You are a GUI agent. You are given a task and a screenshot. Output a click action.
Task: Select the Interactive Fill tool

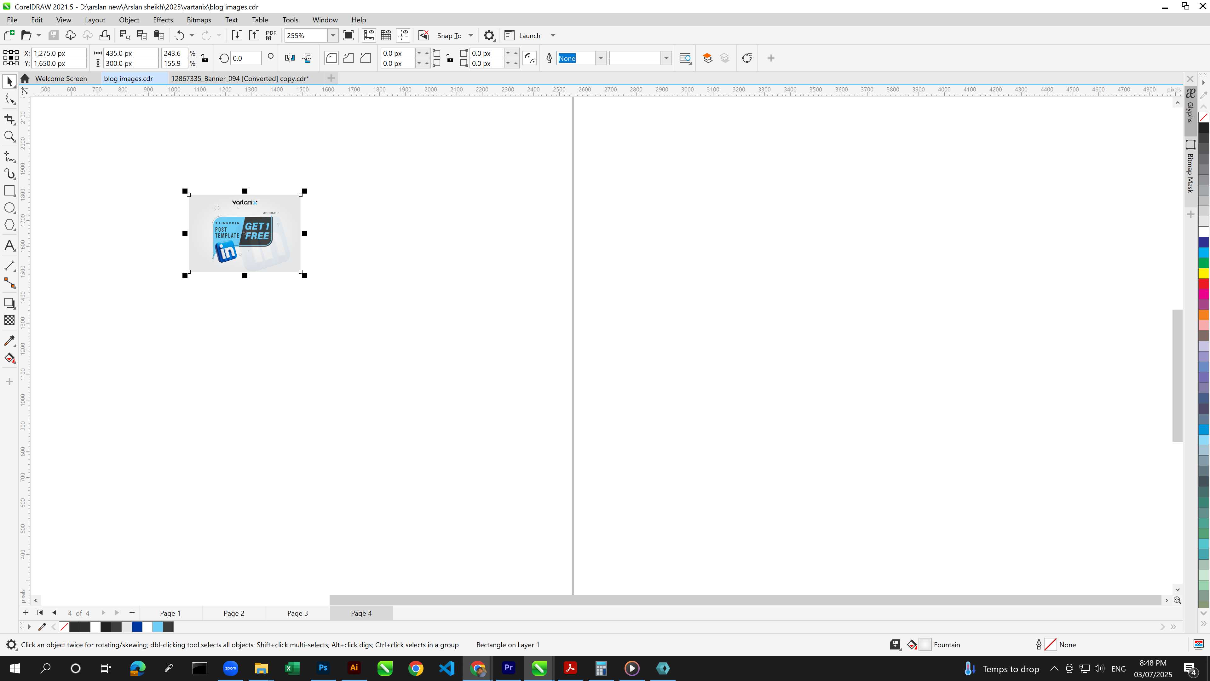click(x=9, y=358)
